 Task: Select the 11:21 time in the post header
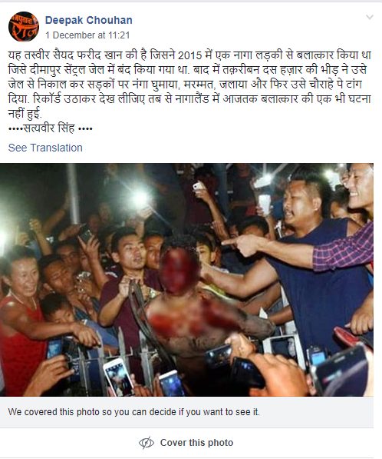click(119, 35)
